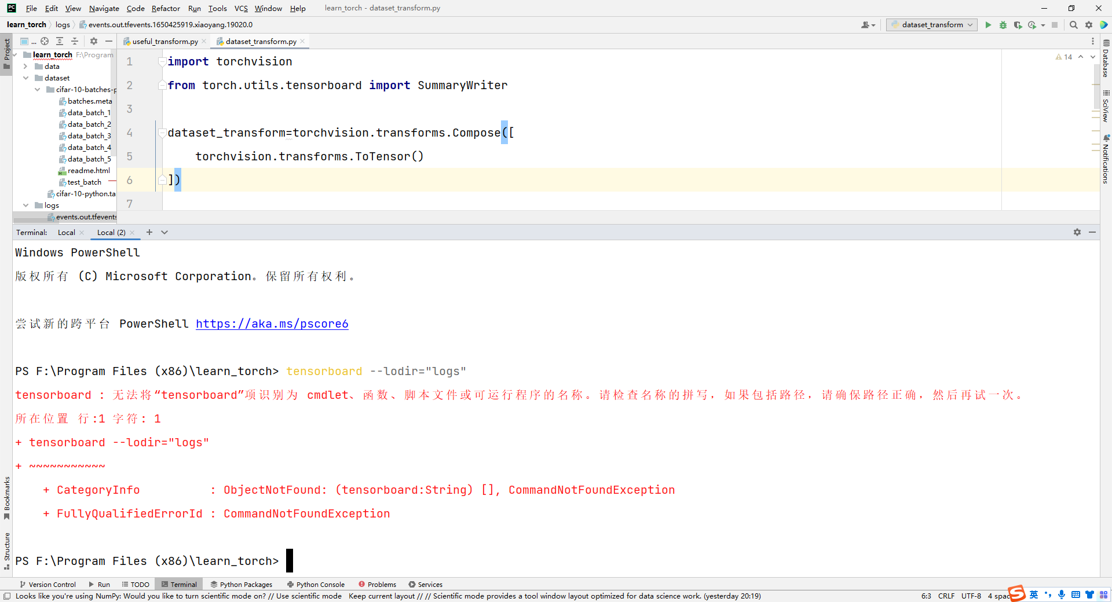The height and width of the screenshot is (602, 1112).
Task: Open IDE Settings gear in toolbar
Action: (x=1089, y=25)
